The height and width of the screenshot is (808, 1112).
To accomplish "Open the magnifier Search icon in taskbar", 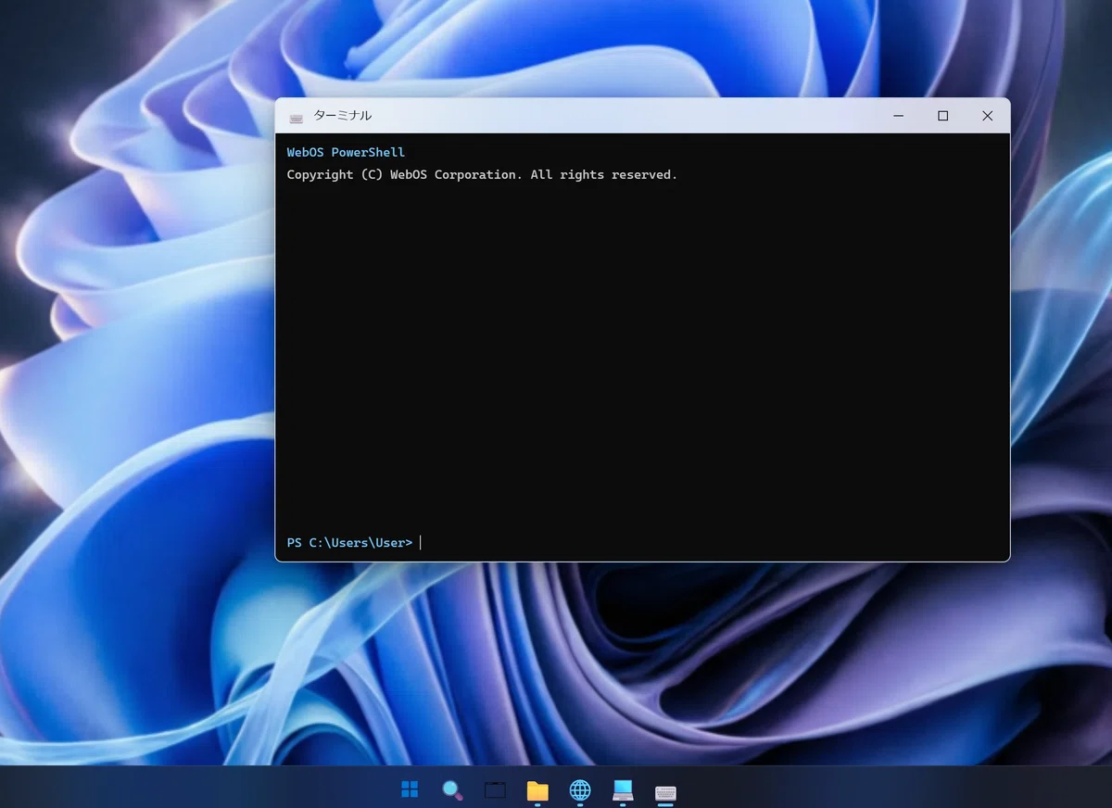I will click(452, 790).
